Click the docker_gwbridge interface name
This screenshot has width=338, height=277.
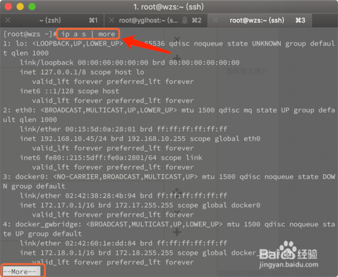click(48, 224)
